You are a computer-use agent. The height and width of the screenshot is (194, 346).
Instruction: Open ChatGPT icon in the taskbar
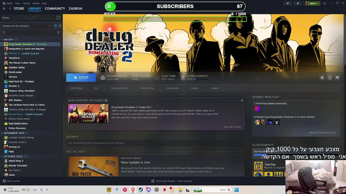(157, 190)
